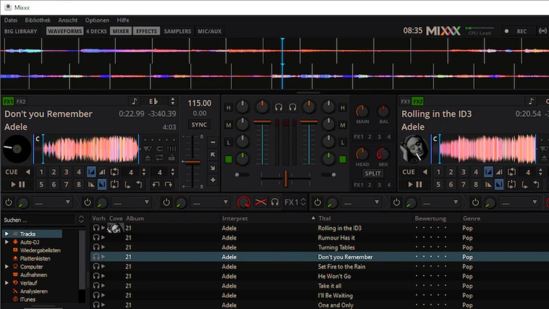This screenshot has width=549, height=309.
Task: Open the Ansicht menu
Action: coord(68,20)
